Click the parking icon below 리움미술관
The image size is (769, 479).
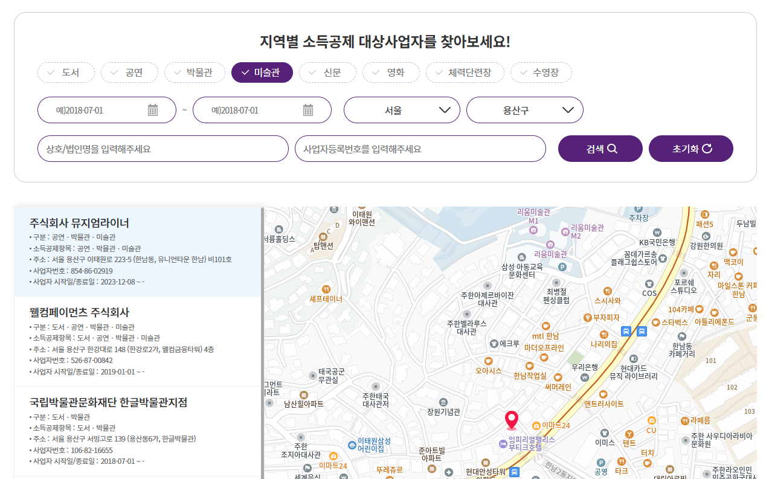click(x=562, y=266)
